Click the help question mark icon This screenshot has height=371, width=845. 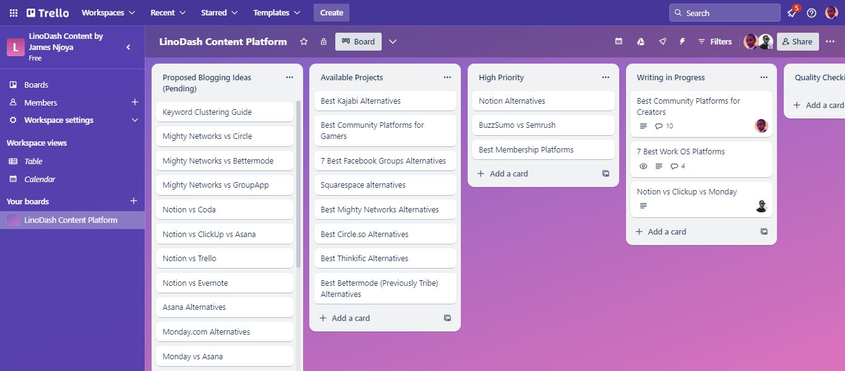[x=812, y=13]
